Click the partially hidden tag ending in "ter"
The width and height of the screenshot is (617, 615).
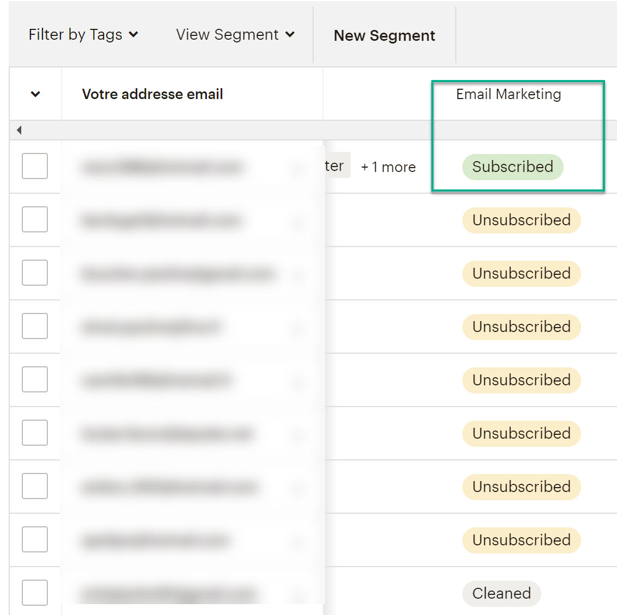336,166
